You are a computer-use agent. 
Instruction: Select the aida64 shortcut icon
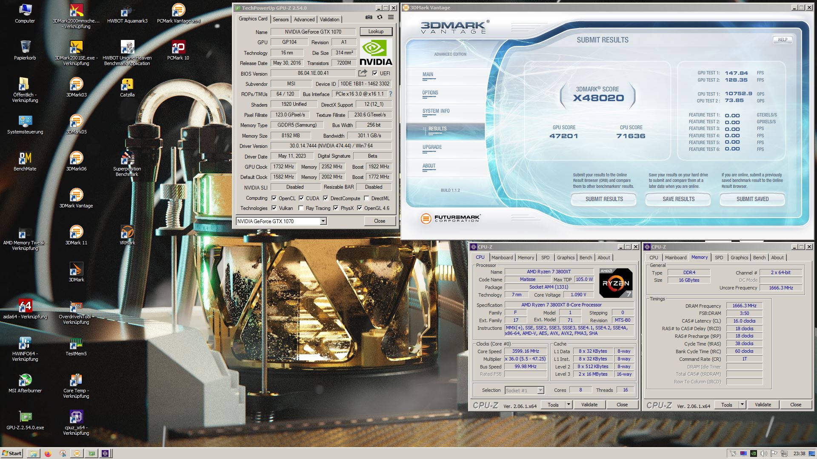coord(25,309)
